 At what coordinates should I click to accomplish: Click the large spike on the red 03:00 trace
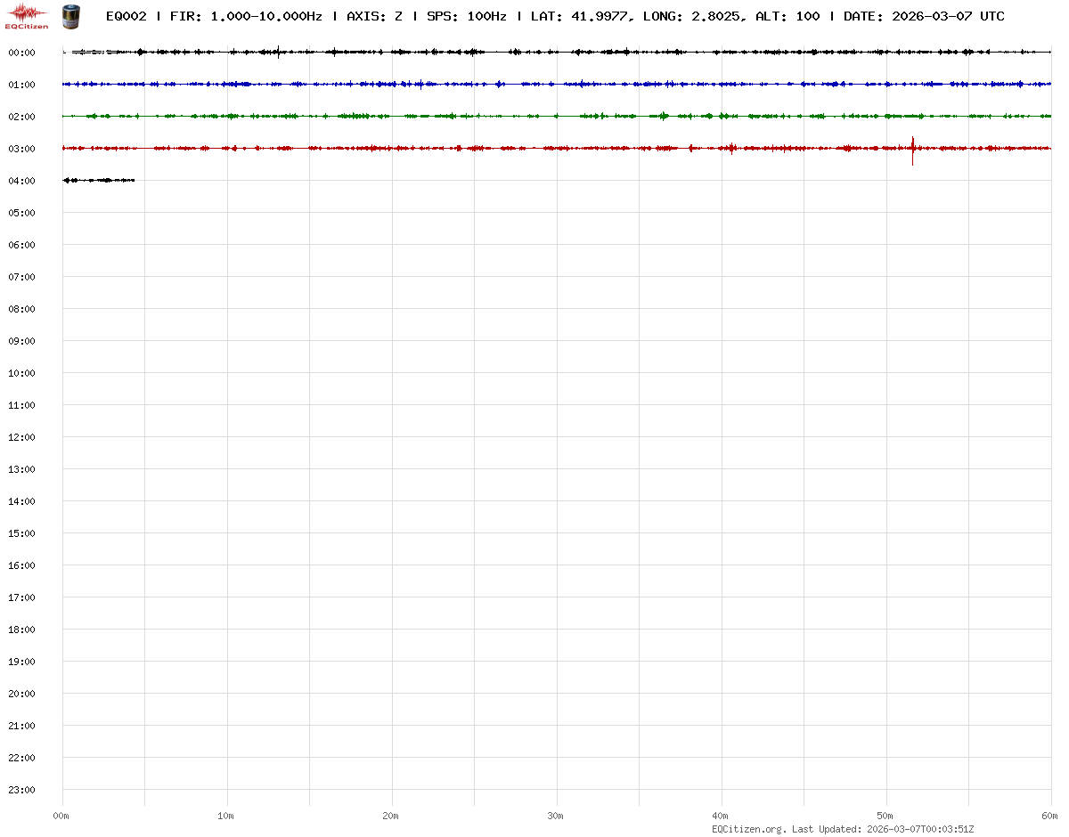tap(912, 149)
